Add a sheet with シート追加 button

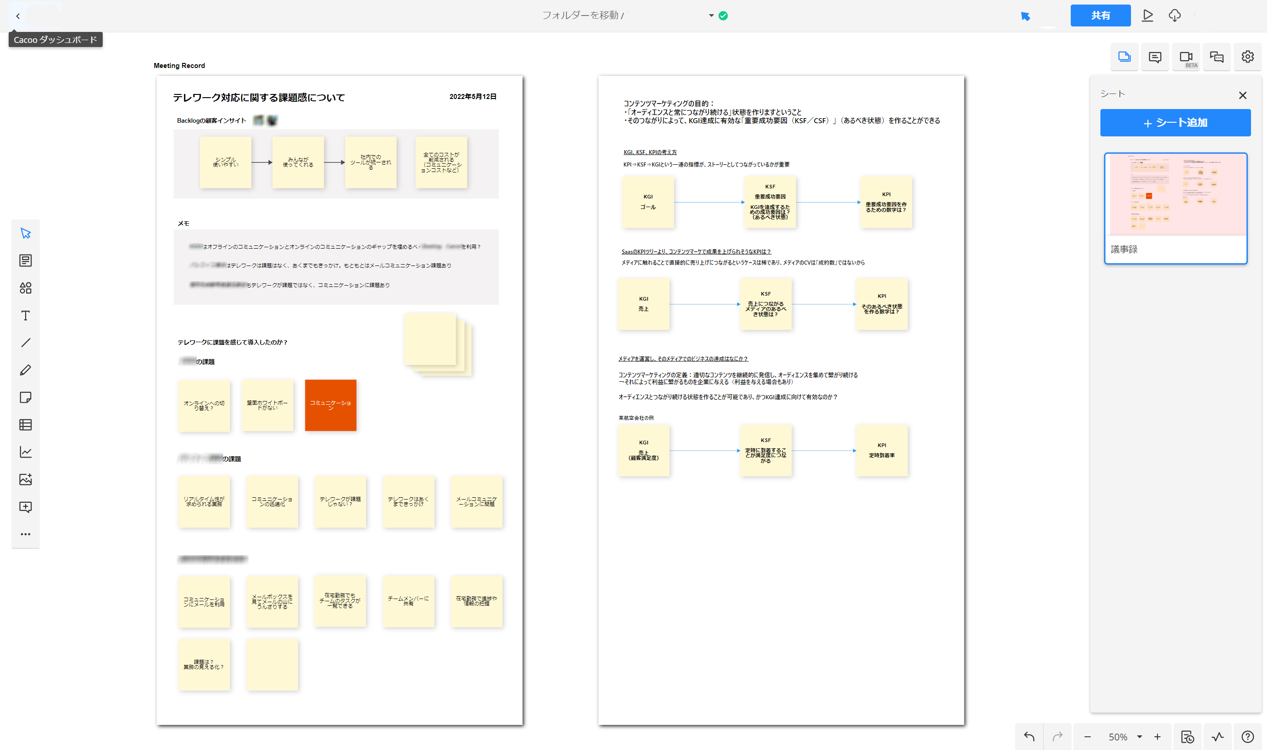[x=1175, y=123]
